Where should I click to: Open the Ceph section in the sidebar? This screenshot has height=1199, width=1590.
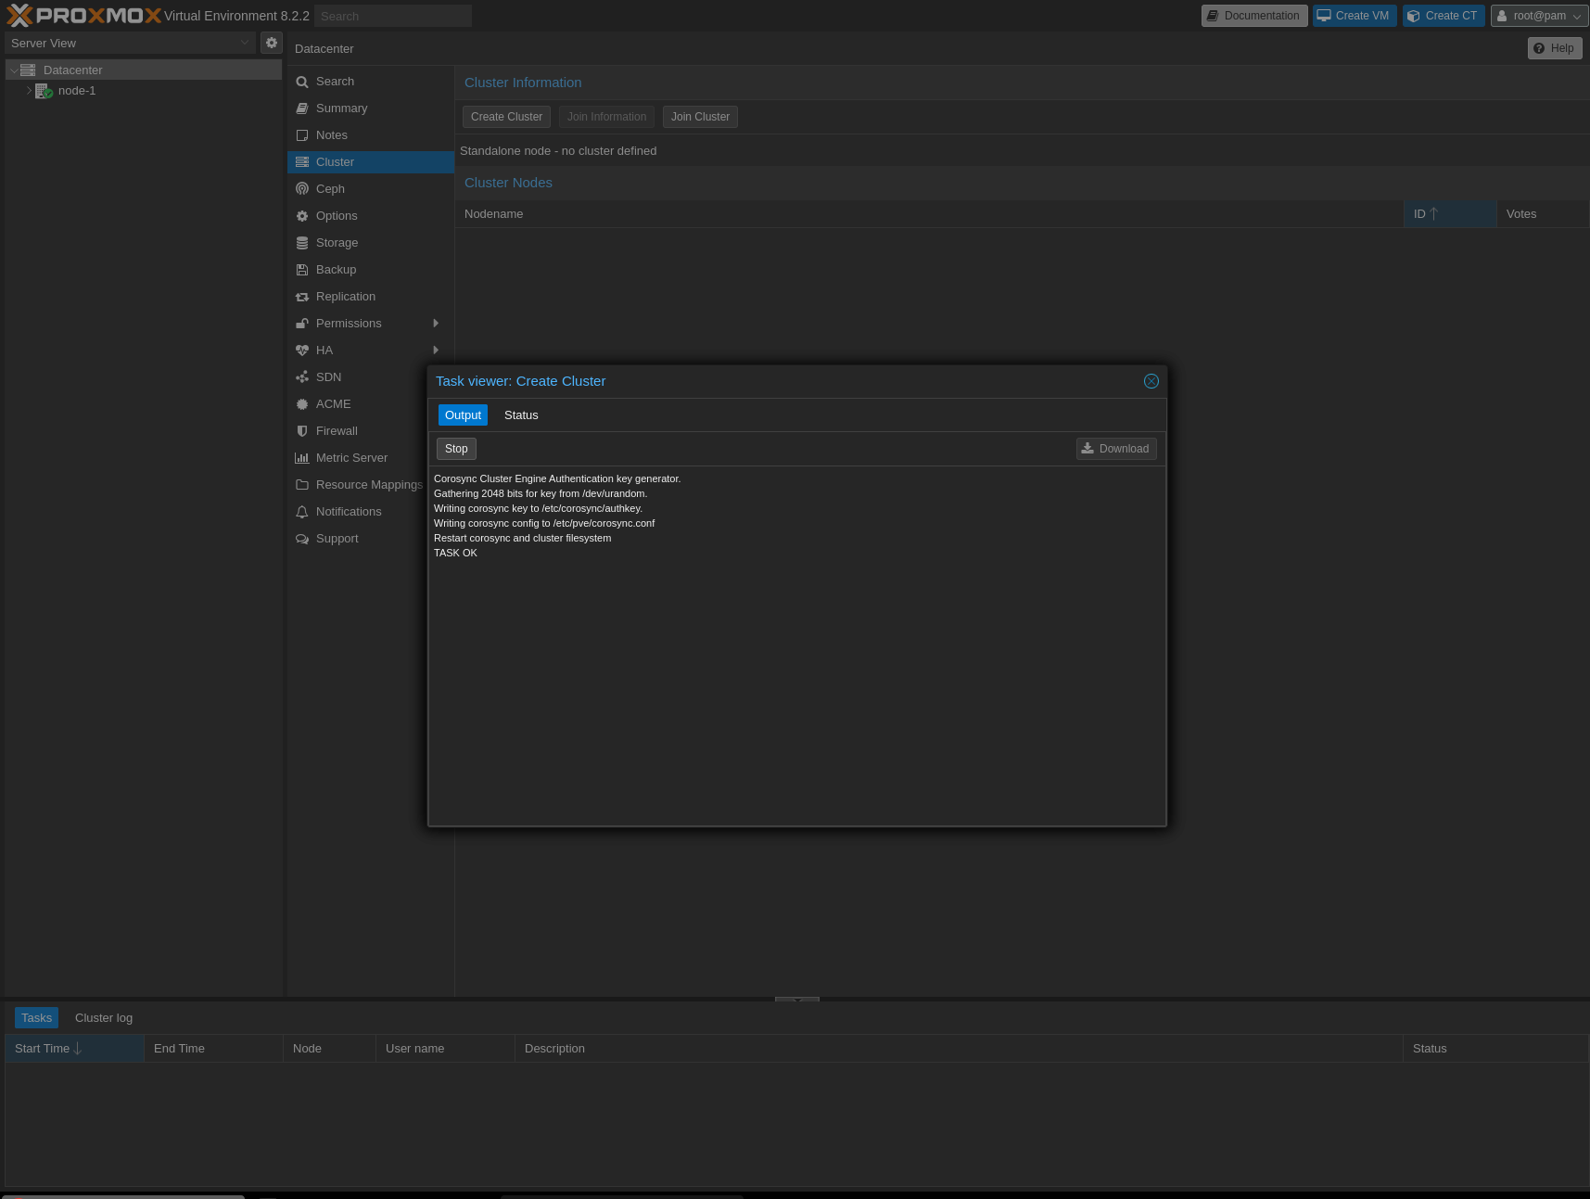330,188
